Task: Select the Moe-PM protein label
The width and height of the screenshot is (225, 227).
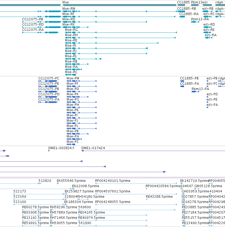Action: coord(73,78)
